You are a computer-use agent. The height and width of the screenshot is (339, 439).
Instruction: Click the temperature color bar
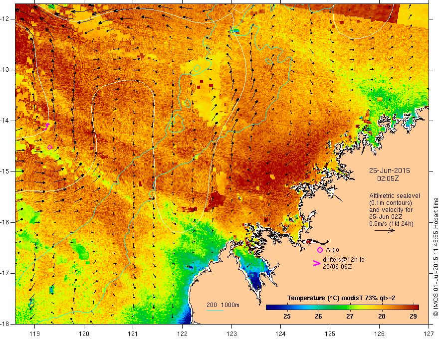[342, 308]
